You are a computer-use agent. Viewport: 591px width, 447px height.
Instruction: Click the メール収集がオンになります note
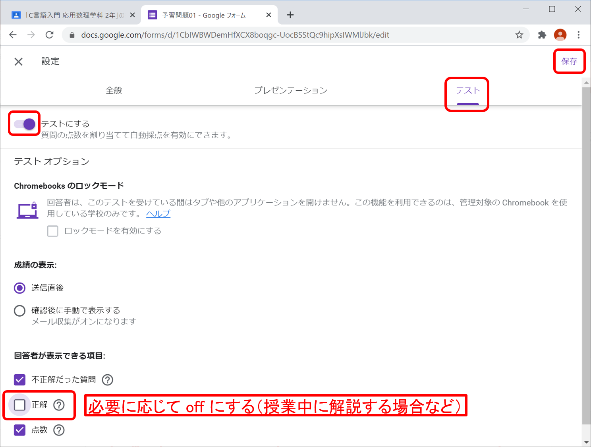tap(84, 321)
